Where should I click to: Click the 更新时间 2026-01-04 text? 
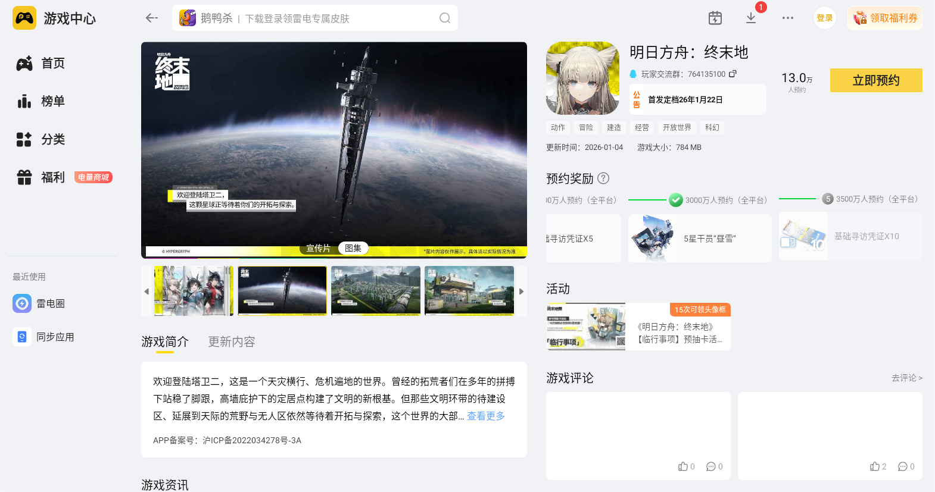[584, 147]
